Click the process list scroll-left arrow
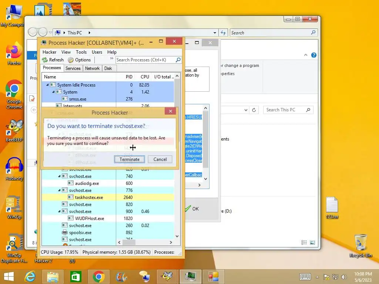 tap(119, 242)
